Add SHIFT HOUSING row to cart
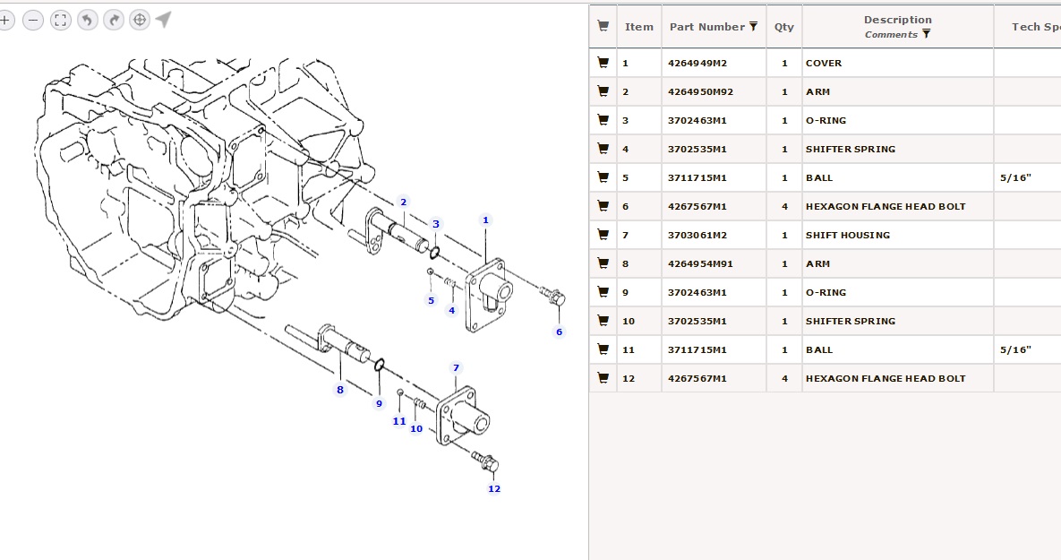This screenshot has width=1061, height=560. 603,235
